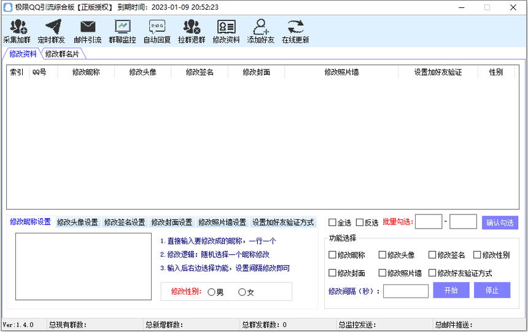Open the 添加好友 add-friend tool
This screenshot has width=528, height=332.
click(261, 31)
